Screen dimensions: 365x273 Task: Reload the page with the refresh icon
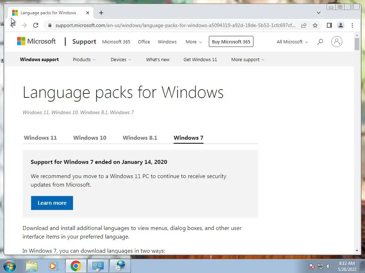[36, 25]
